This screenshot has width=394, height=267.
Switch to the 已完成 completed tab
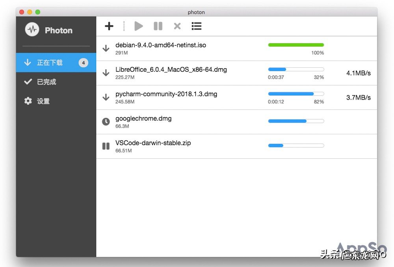[56, 82]
